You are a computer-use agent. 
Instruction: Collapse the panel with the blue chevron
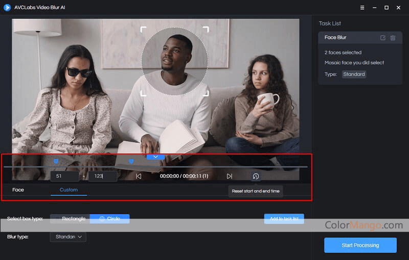[156, 157]
